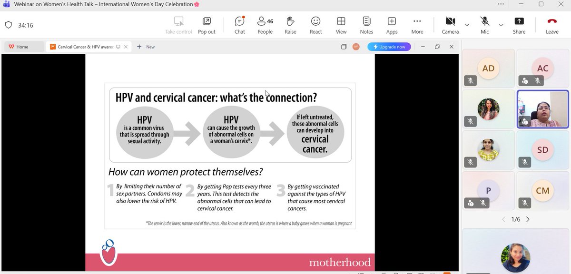Image resolution: width=571 pixels, height=274 pixels.
Task: Turn on the Camera
Action: (450, 25)
